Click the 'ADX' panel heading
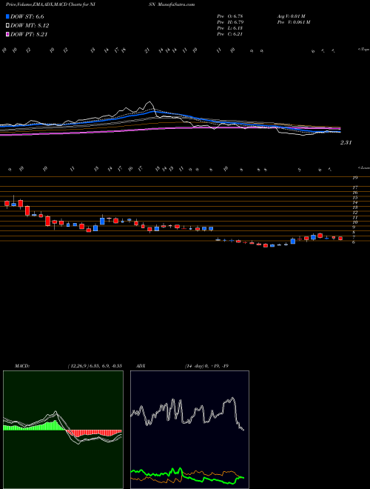 [x=141, y=366]
